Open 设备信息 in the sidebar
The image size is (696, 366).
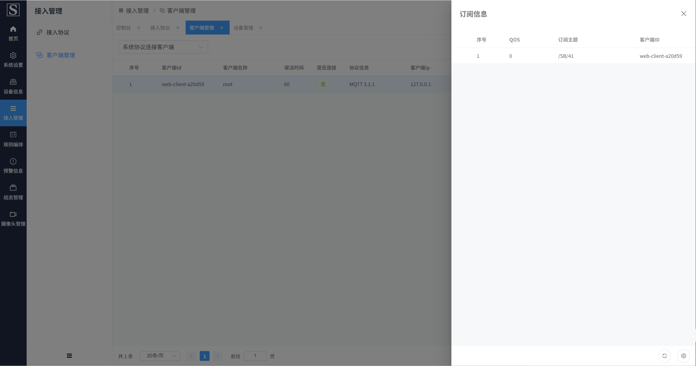(13, 86)
